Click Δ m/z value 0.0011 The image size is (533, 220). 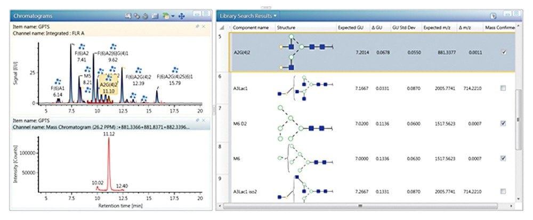coord(475,53)
